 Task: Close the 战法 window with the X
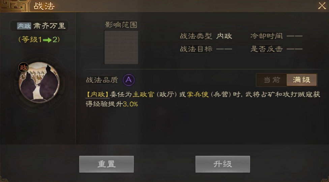[x=322, y=6]
